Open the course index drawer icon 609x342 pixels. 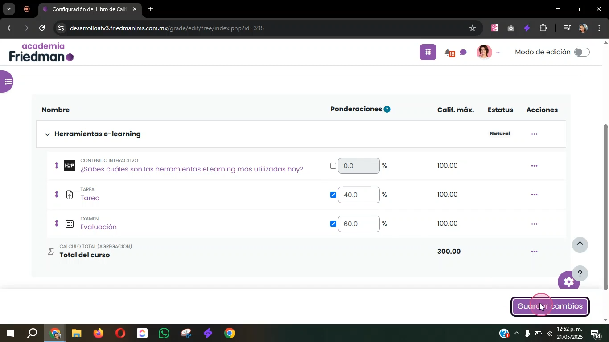(7, 81)
